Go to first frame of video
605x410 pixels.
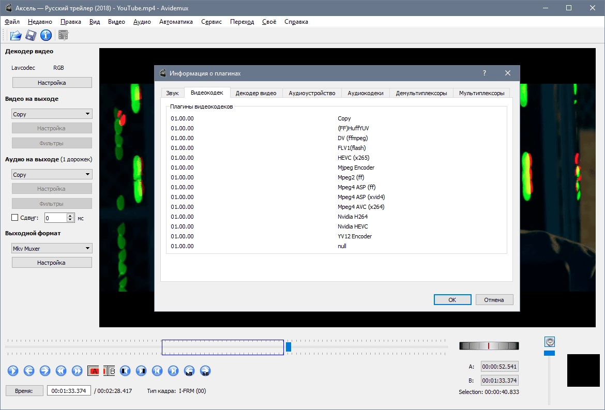coord(157,371)
